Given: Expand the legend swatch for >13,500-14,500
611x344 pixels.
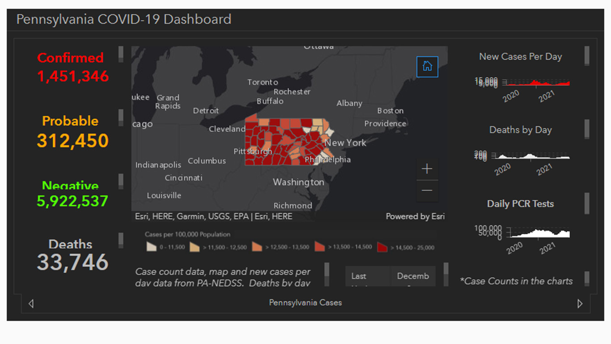Looking at the screenshot, I should click(x=319, y=247).
